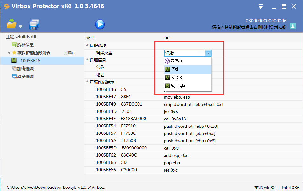Click the 添加 add function button

(x=69, y=53)
